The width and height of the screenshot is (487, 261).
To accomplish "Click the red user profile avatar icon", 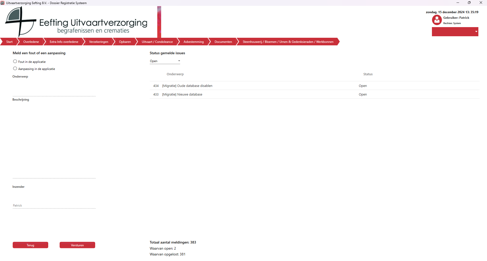I will (x=437, y=20).
